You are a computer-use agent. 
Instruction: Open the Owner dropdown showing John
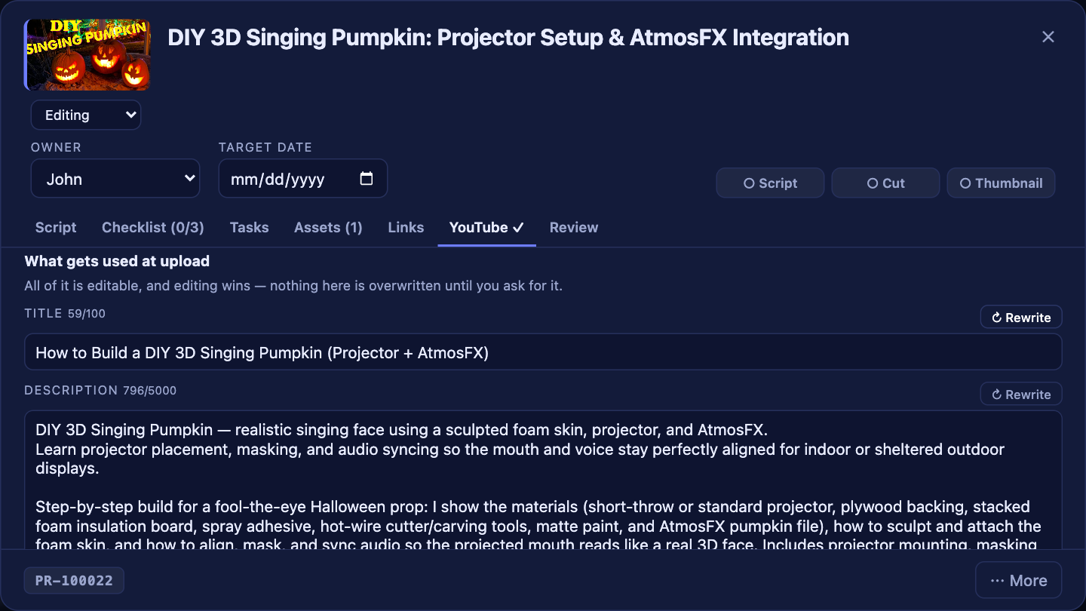click(x=115, y=179)
